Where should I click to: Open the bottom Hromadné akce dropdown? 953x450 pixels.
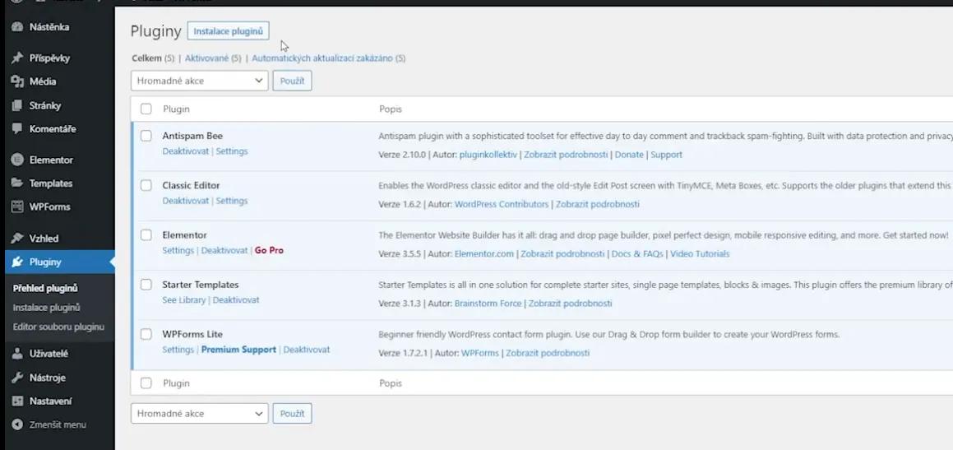[199, 414]
